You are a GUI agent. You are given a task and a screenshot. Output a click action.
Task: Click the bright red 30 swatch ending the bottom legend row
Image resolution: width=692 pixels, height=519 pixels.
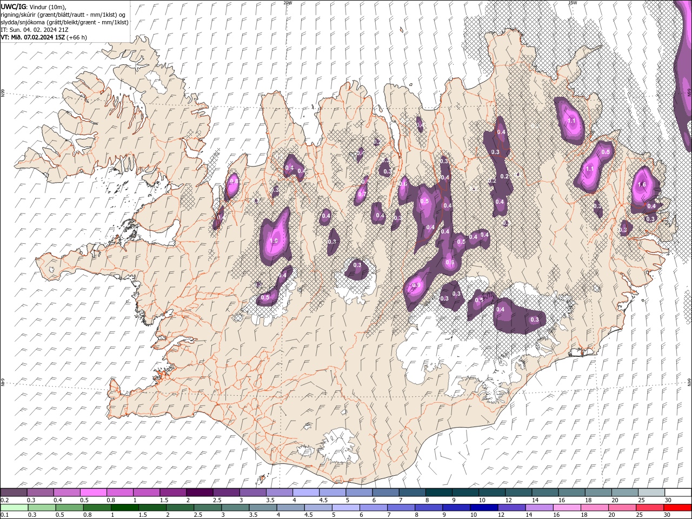678,508
